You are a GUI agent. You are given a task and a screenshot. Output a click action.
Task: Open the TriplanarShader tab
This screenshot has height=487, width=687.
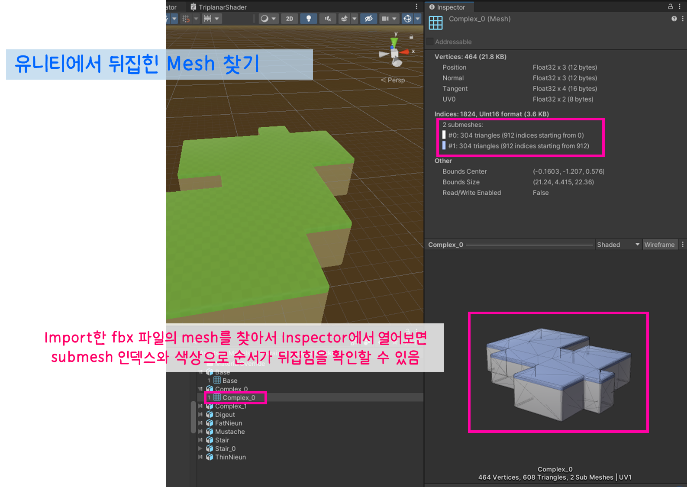219,7
